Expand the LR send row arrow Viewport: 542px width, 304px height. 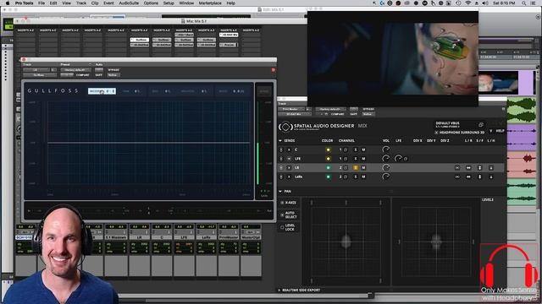point(289,168)
